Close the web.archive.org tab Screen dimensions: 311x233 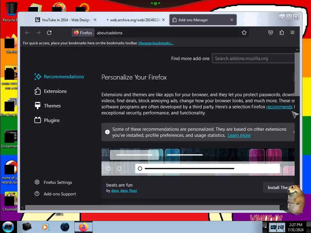pyautogui.click(x=163, y=20)
